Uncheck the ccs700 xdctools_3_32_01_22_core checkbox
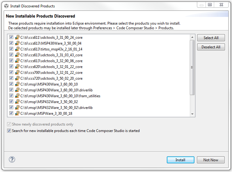 [x=11, y=72]
